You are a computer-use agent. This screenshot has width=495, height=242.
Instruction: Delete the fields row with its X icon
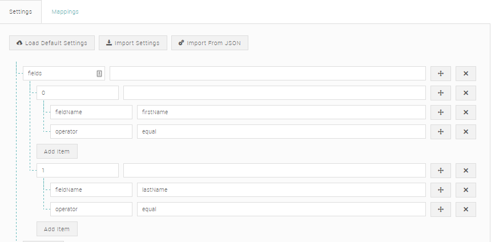pos(466,74)
